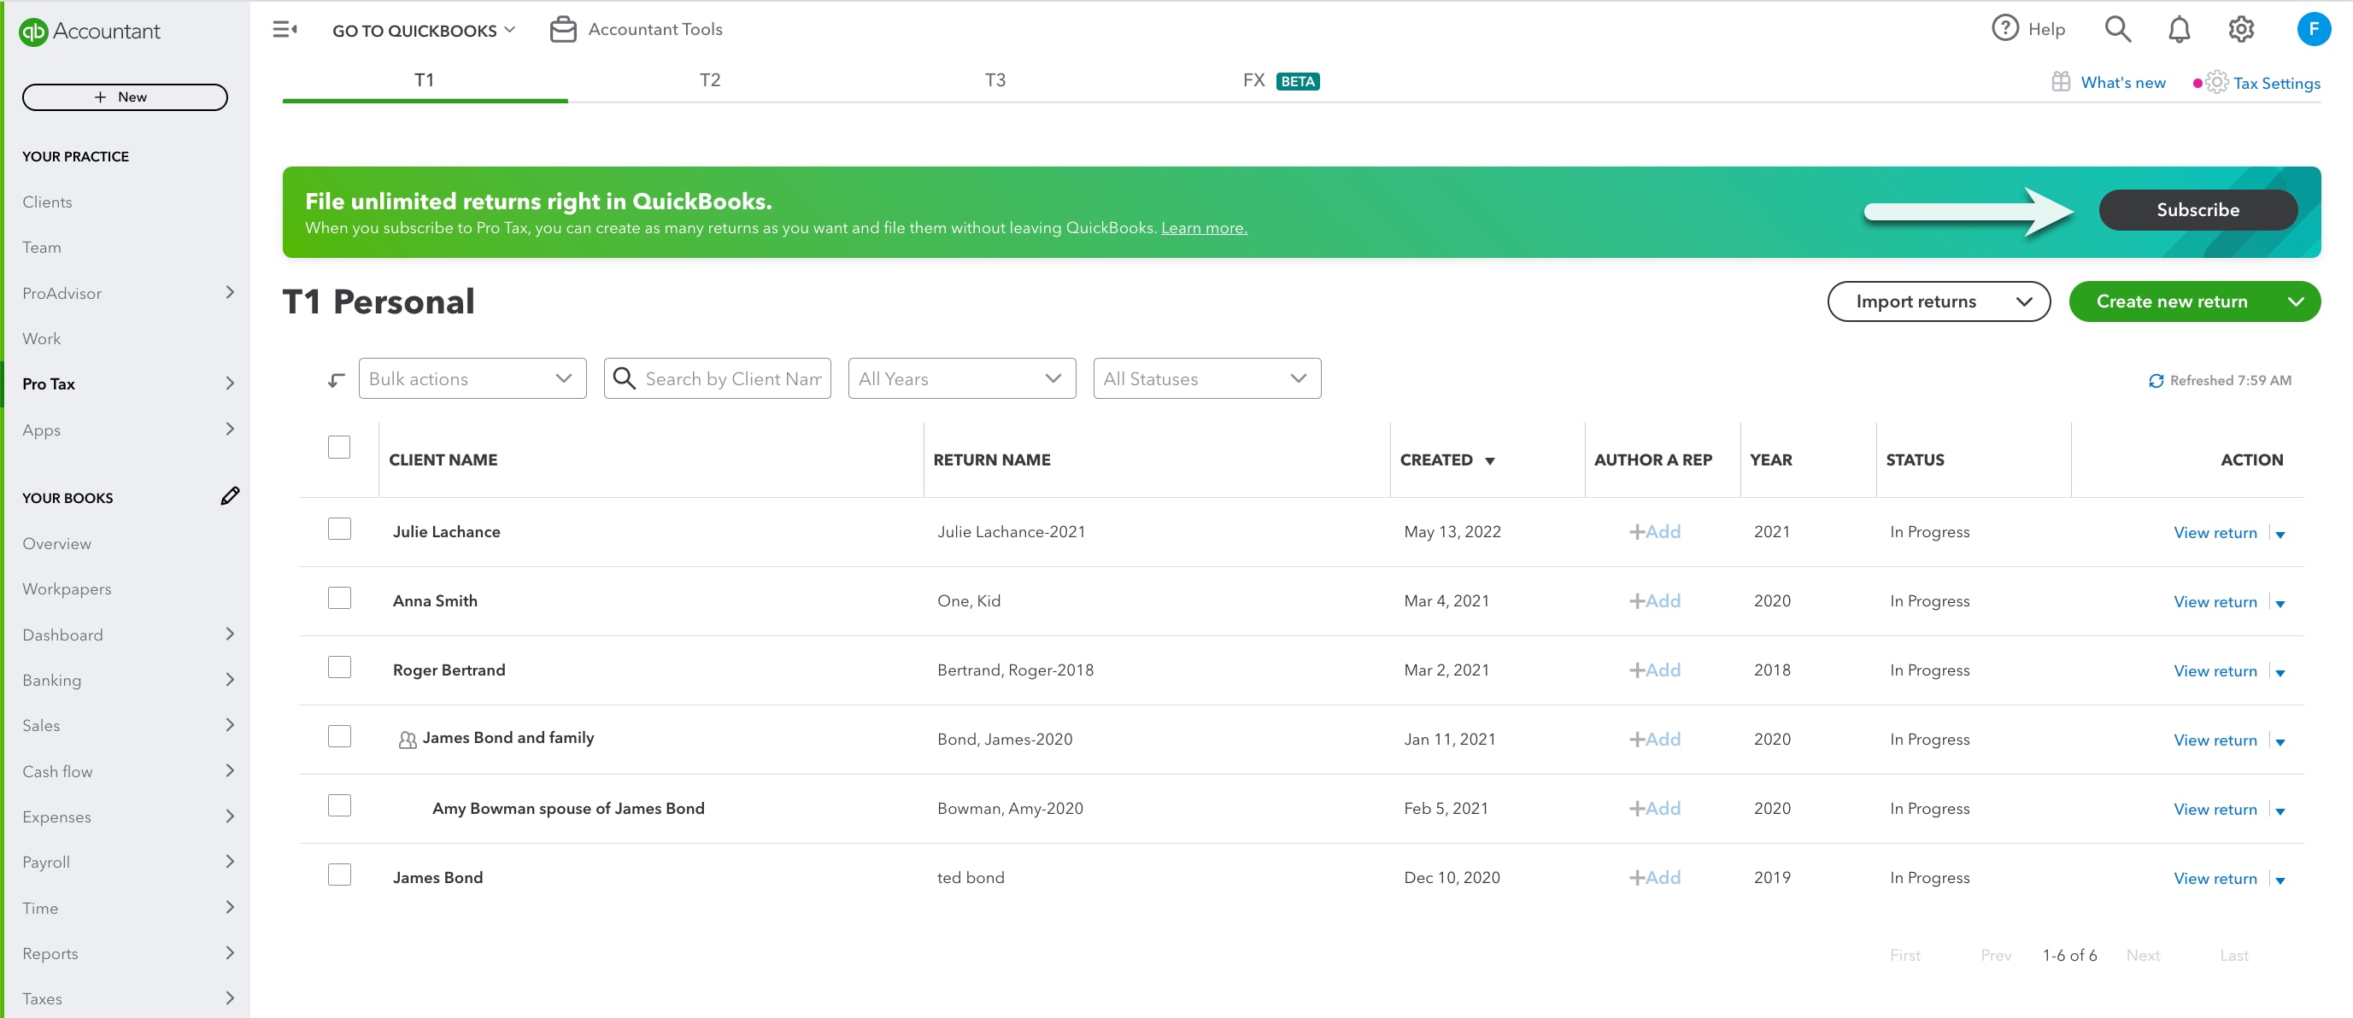Click the family group icon beside James Bond and family
The image size is (2353, 1018).
coord(408,740)
